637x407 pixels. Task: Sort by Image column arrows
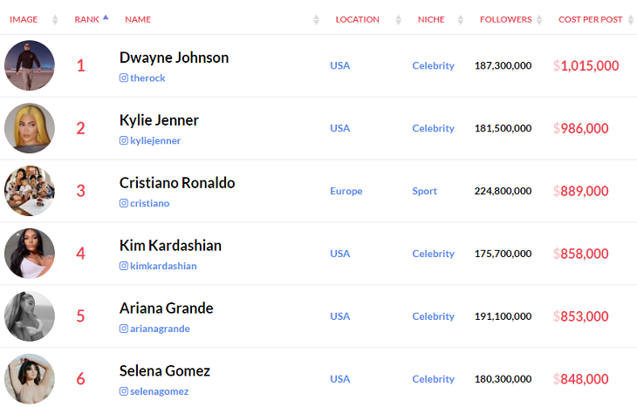tap(56, 19)
